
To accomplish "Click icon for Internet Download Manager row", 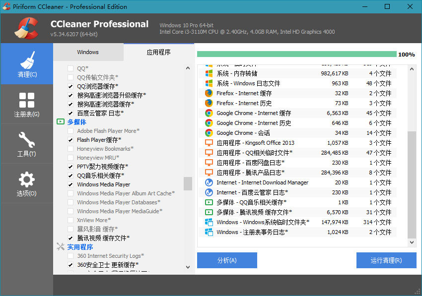I will 209,182.
